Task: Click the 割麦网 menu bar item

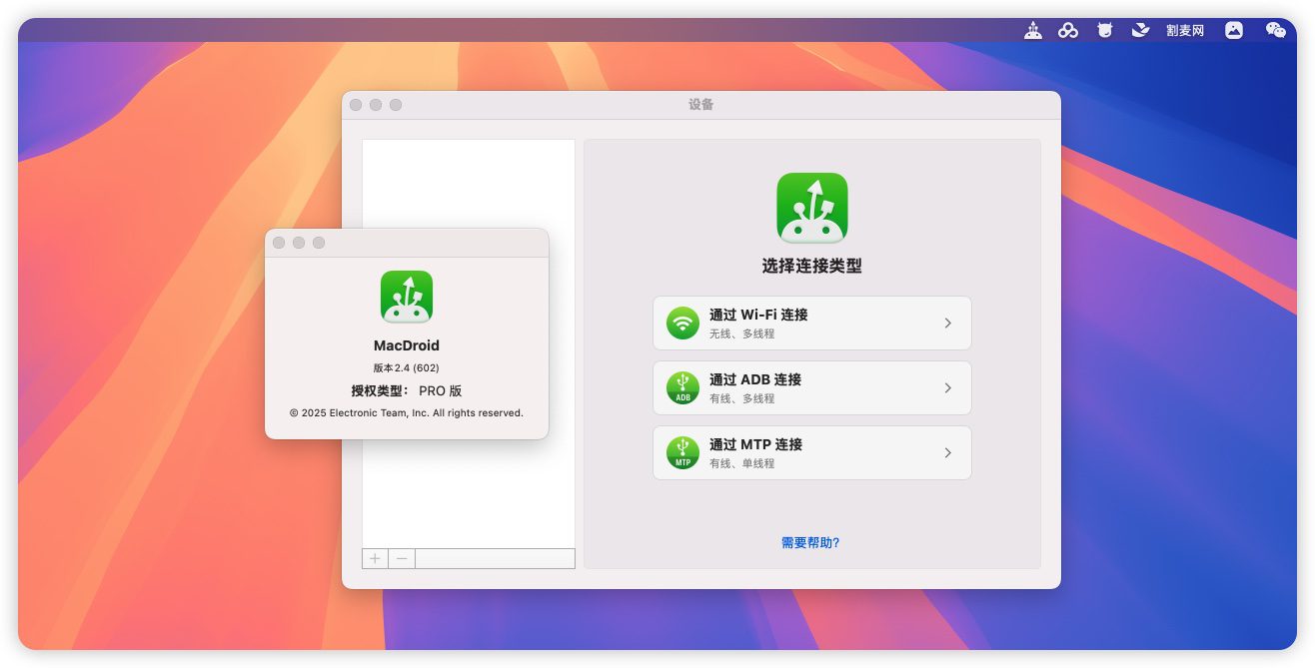Action: [x=1185, y=31]
